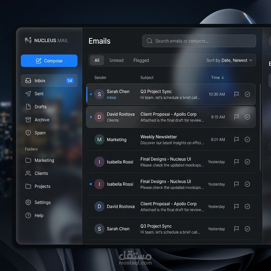Open the Weekly Newsletter subject
The width and height of the screenshot is (271, 271).
click(159, 137)
